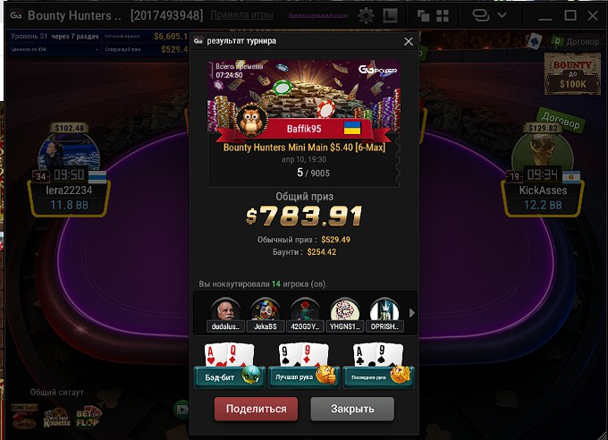Select dudalus knocked-out player avatar
The height and width of the screenshot is (440, 608).
225,314
